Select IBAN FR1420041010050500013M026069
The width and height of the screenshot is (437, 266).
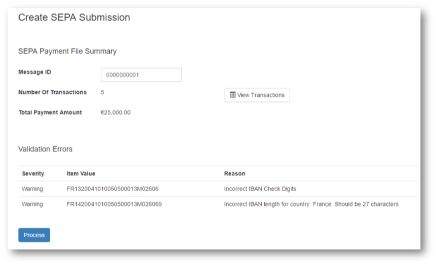coord(114,204)
